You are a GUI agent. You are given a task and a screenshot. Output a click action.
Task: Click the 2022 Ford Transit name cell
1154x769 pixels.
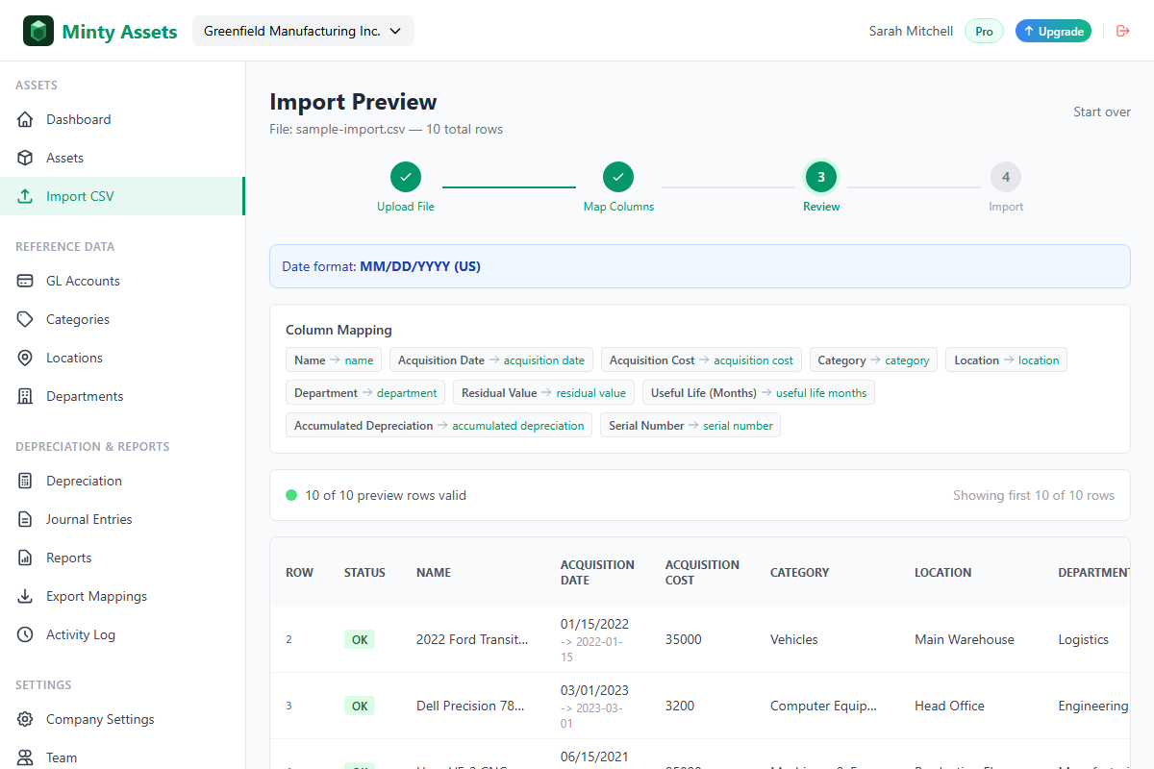(472, 639)
